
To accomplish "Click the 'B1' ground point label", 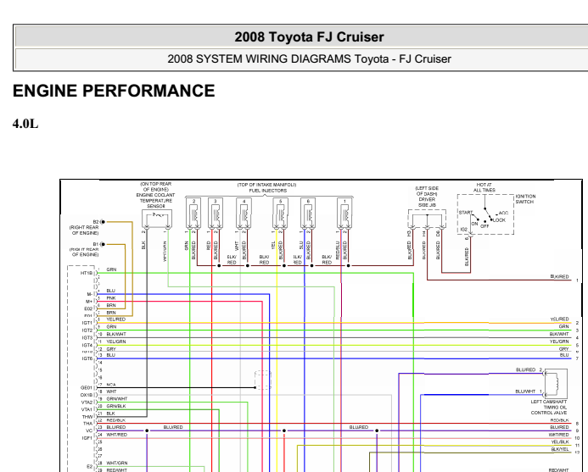I will 96,244.
